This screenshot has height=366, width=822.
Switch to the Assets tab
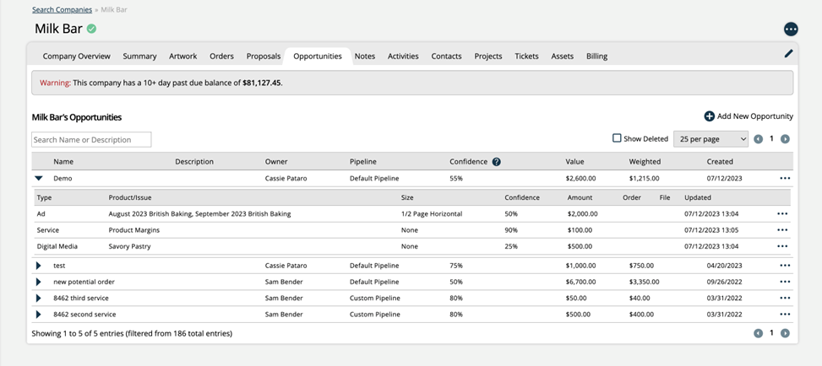563,56
